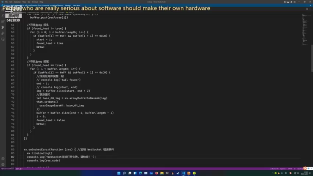Launch Microsoft Edge from taskbar
The image size is (313, 176).
point(140,173)
